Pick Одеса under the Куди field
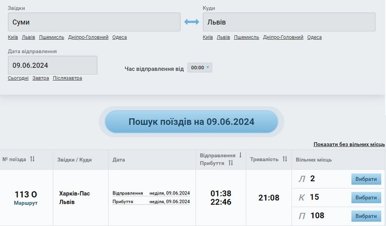This screenshot has height=226, width=386. coord(314,37)
